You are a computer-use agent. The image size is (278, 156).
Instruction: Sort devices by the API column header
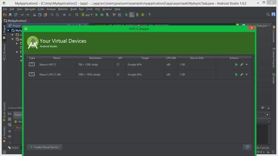120,58
